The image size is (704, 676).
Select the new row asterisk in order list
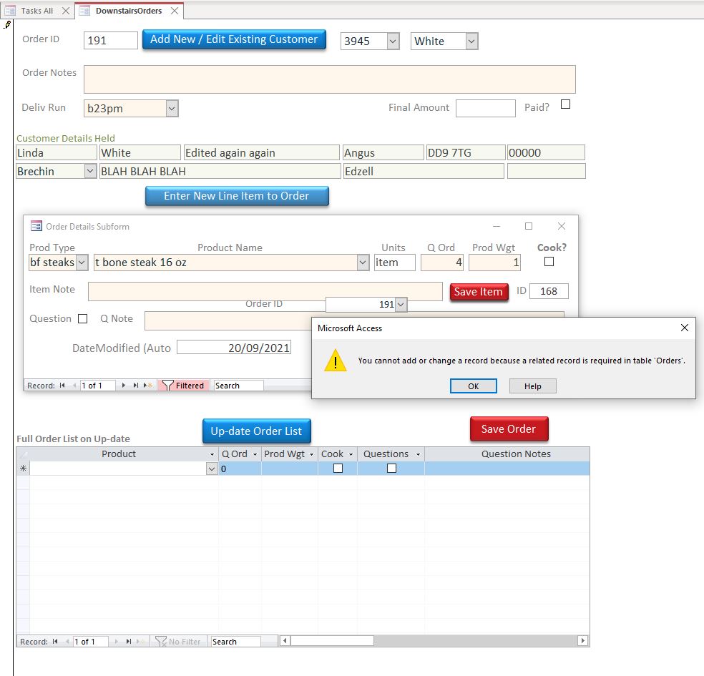(23, 469)
